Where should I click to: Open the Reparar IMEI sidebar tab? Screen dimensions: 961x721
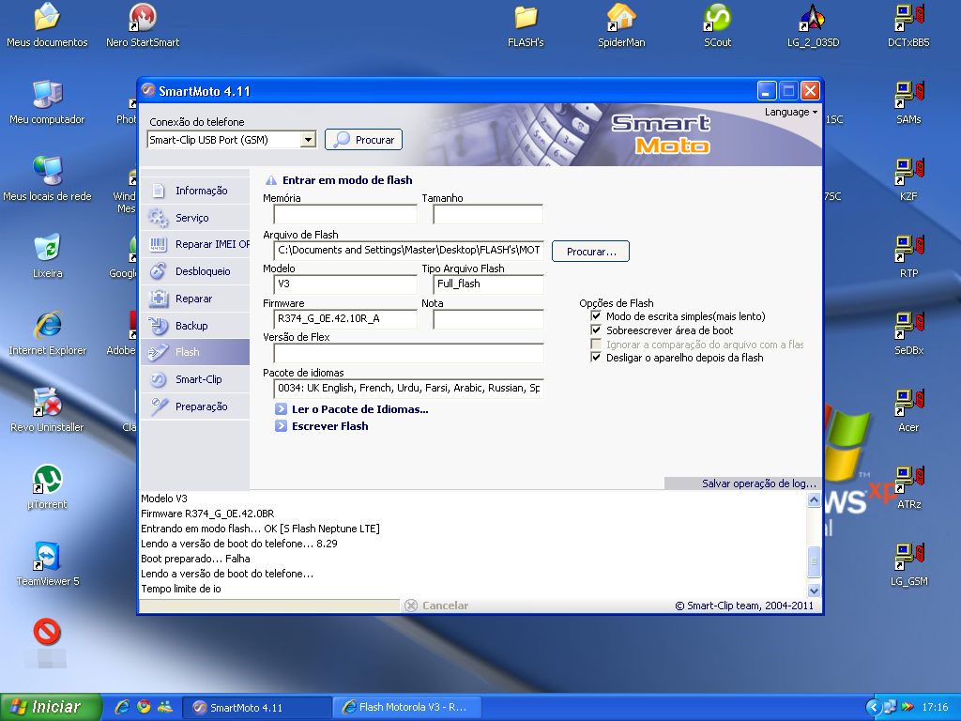(x=195, y=244)
